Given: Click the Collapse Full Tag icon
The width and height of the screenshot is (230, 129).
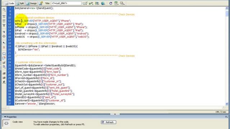Looking at the screenshot, I should 4,16.
